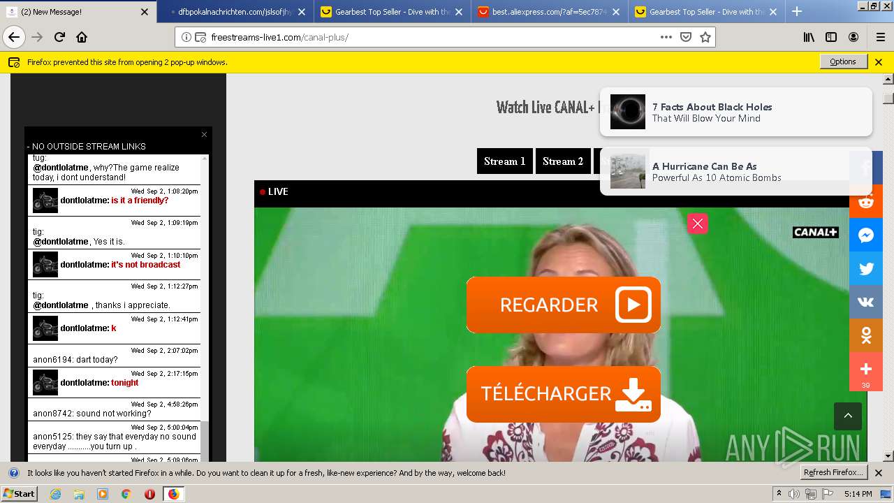Click chat message 'is it a friendly?'
This screenshot has width=894, height=503.
click(140, 201)
